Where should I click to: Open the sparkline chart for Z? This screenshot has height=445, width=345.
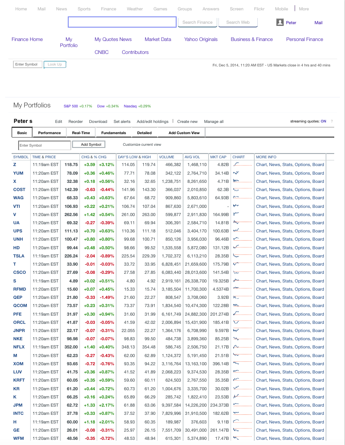242,165
